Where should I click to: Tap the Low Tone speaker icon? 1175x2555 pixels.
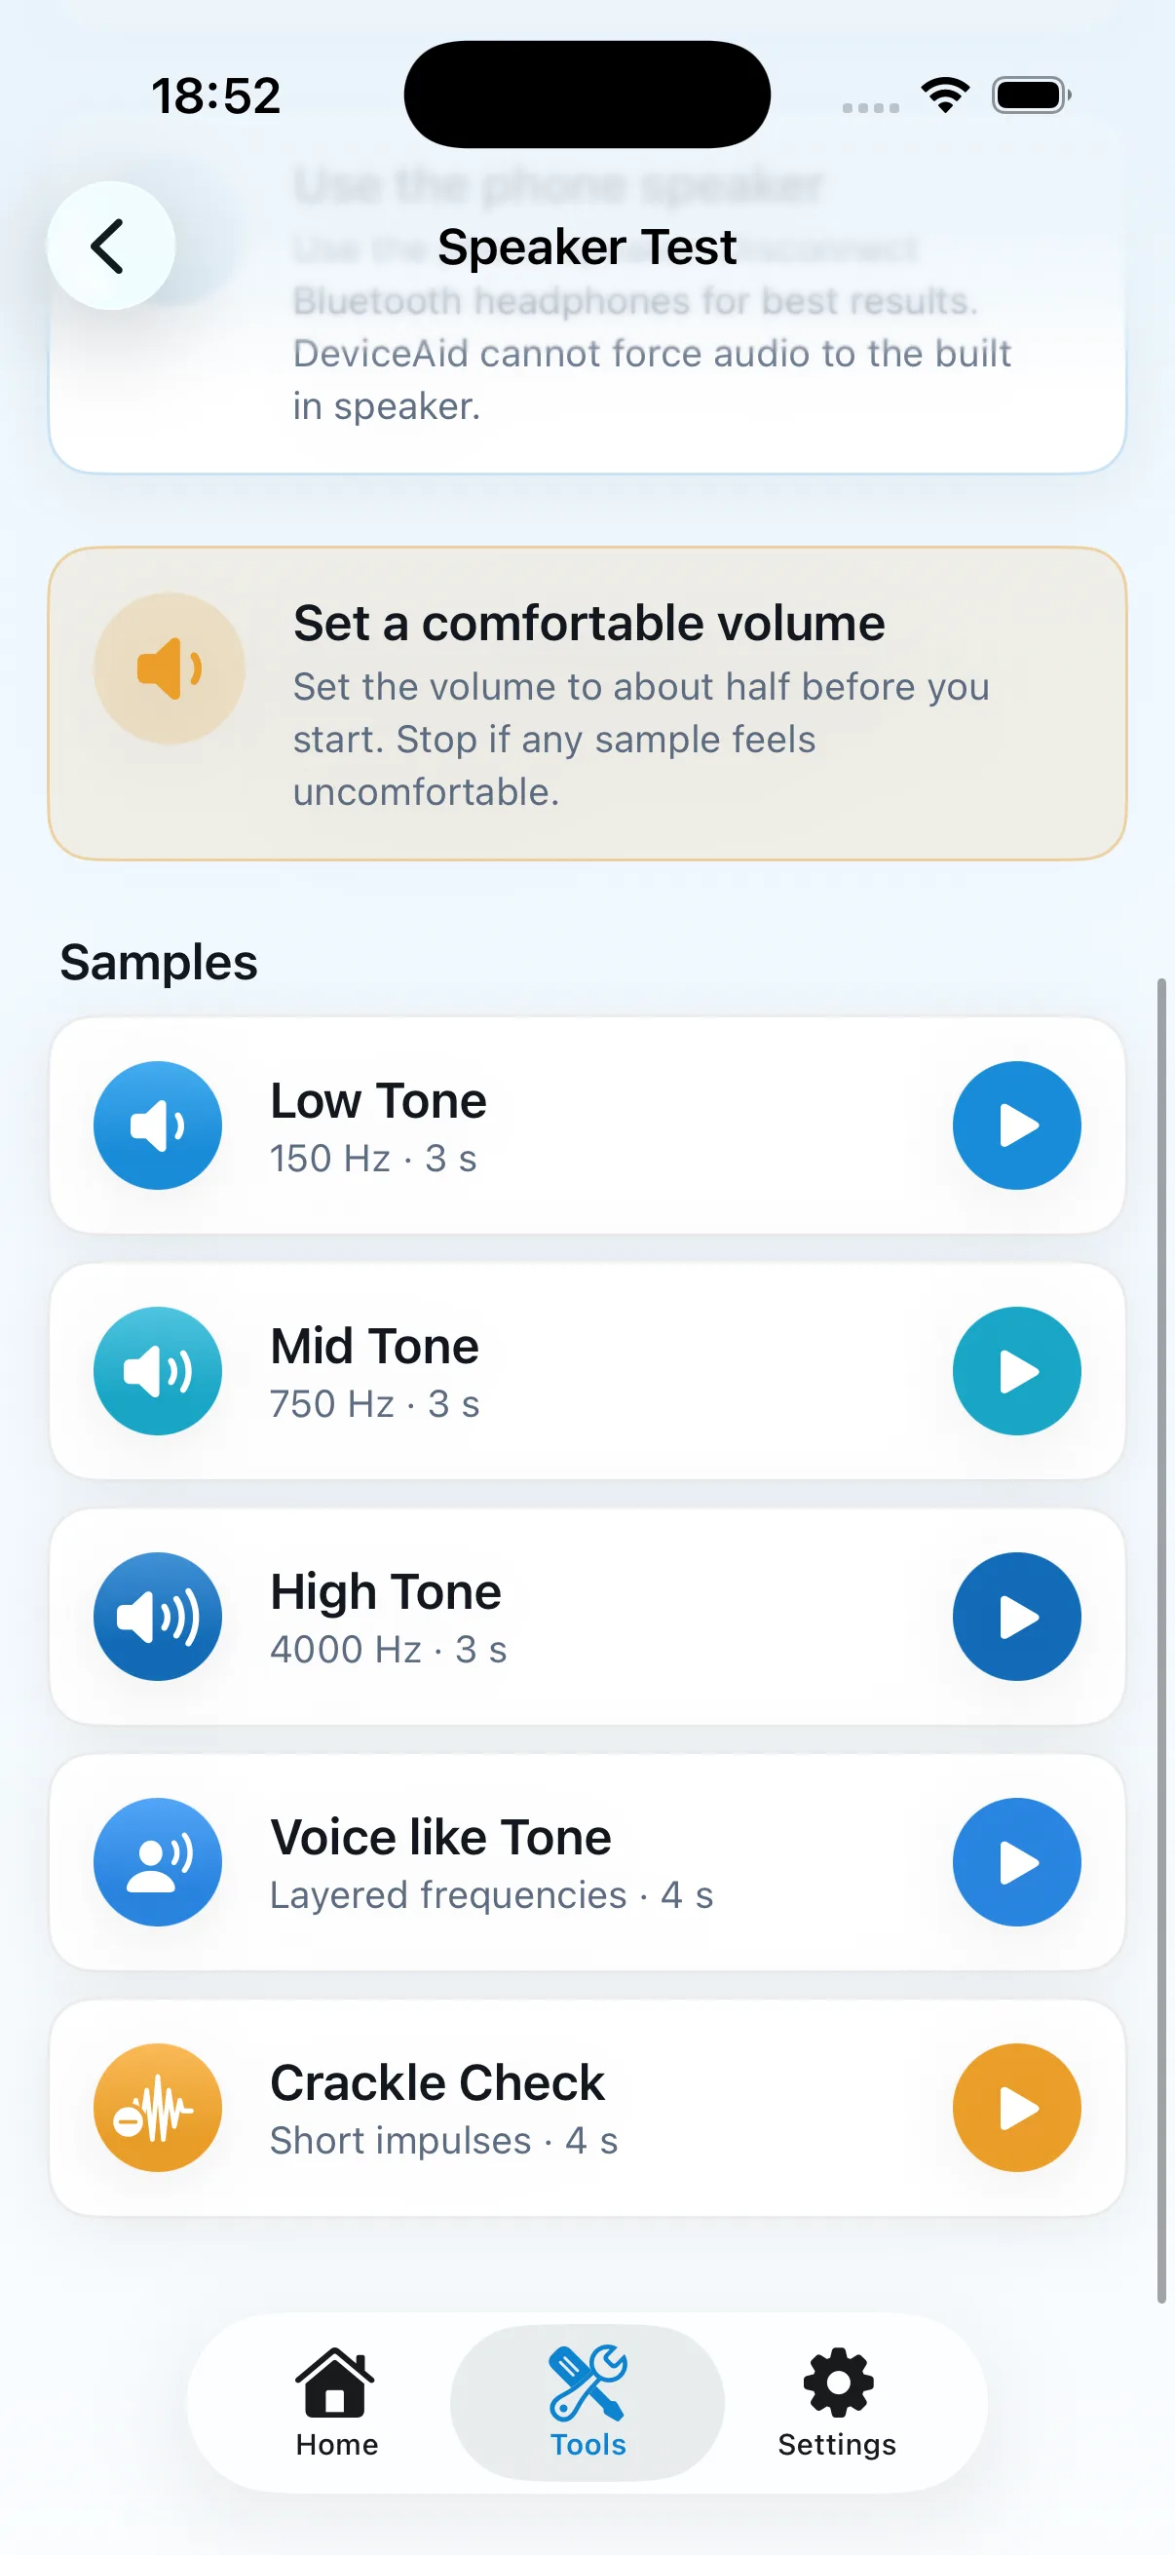tap(158, 1125)
